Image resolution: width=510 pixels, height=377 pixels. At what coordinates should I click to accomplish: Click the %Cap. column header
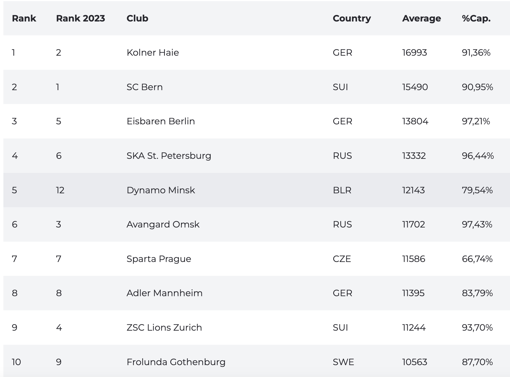pyautogui.click(x=476, y=18)
